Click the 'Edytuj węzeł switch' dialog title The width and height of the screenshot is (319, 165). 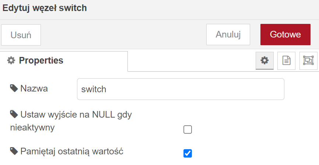pos(45,8)
